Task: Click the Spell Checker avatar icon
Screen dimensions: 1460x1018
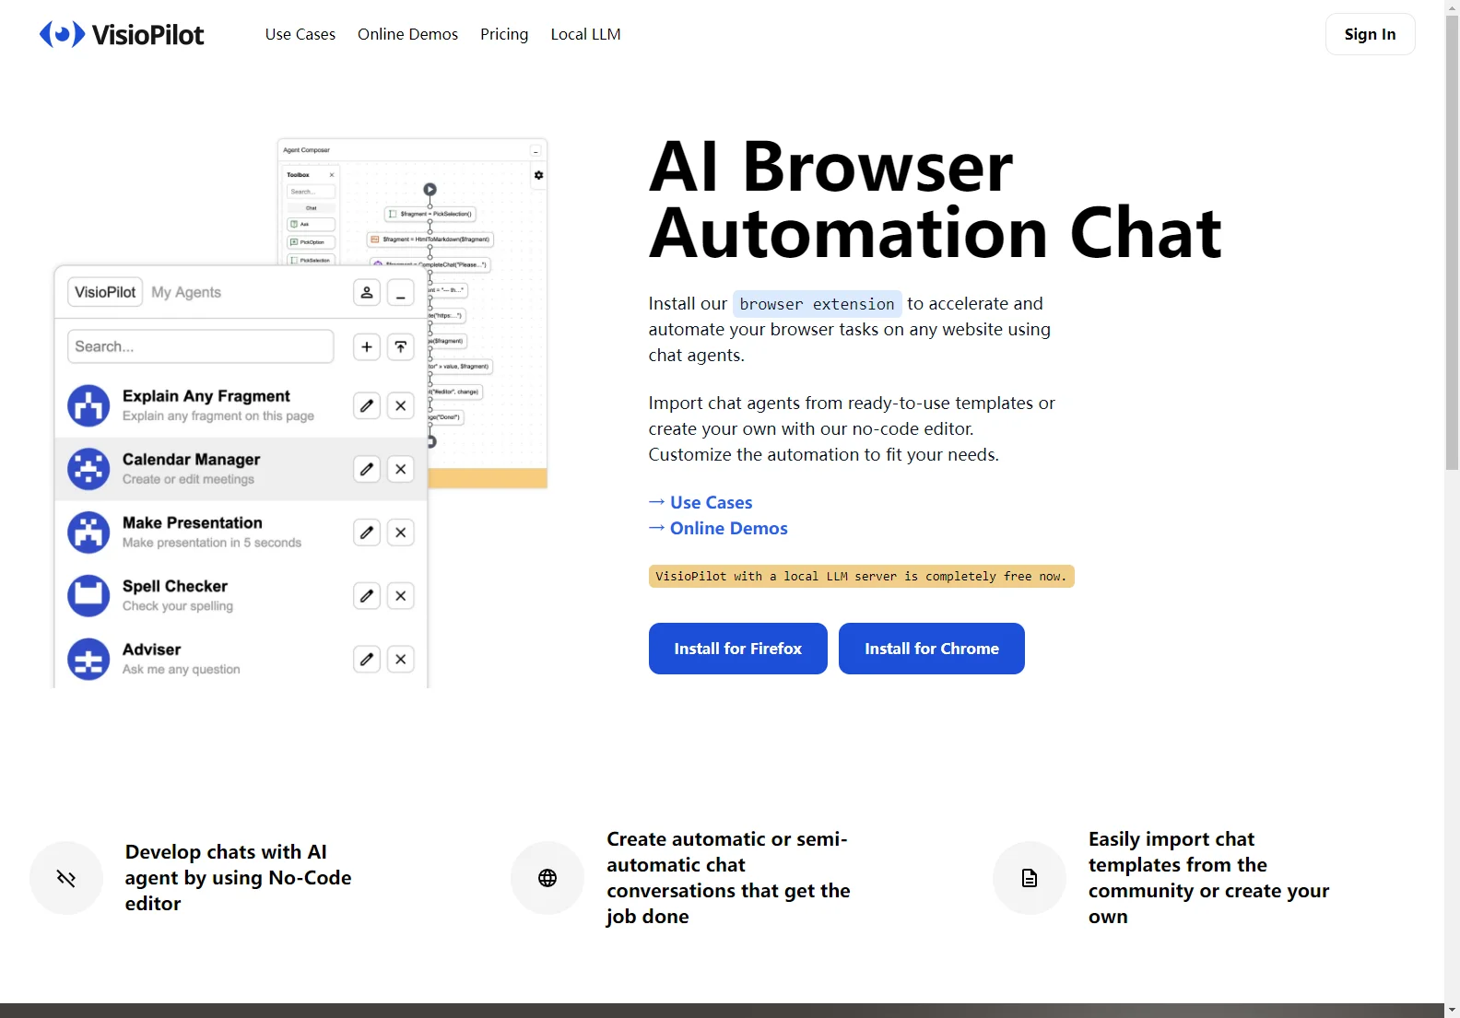Action: (88, 596)
